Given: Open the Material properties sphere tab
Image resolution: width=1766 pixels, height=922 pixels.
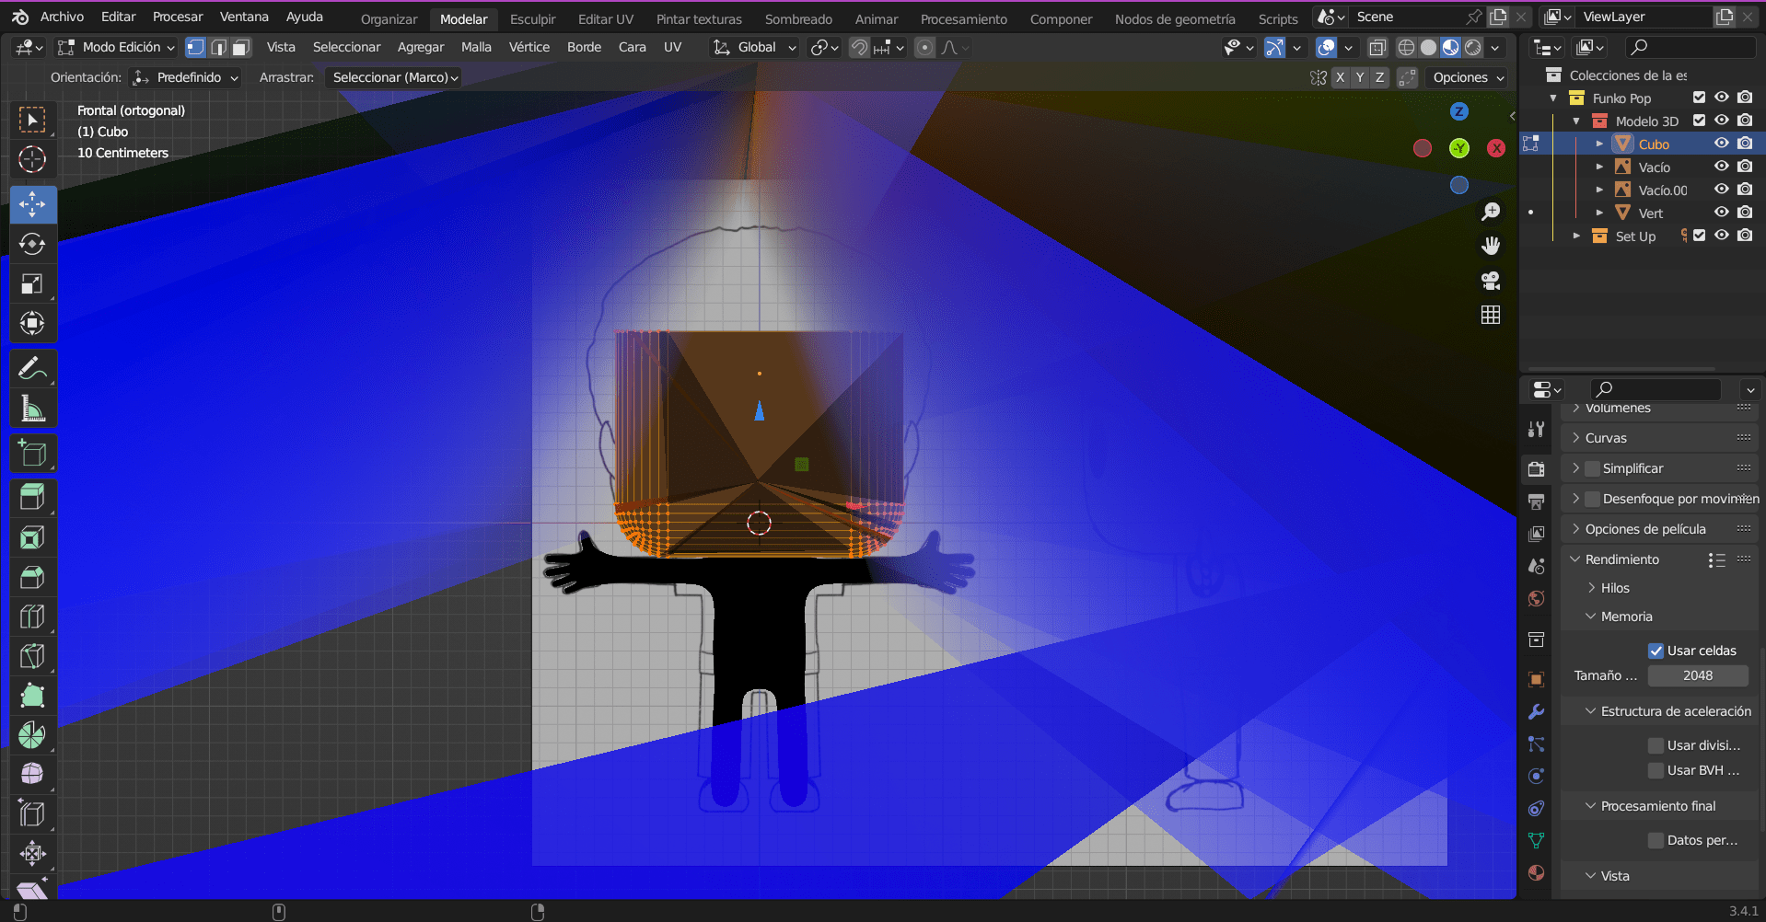Looking at the screenshot, I should [x=1535, y=872].
